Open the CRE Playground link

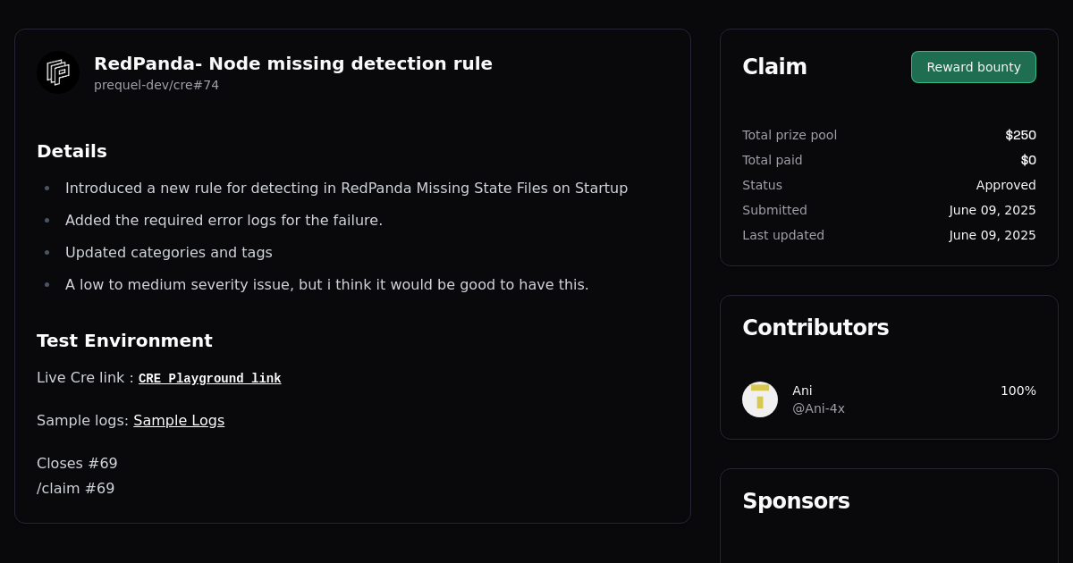pyautogui.click(x=209, y=378)
